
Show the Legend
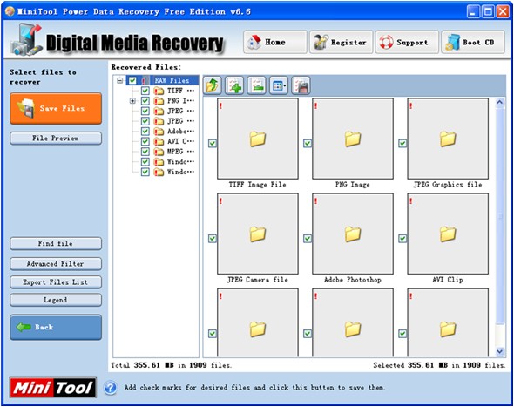(x=56, y=300)
